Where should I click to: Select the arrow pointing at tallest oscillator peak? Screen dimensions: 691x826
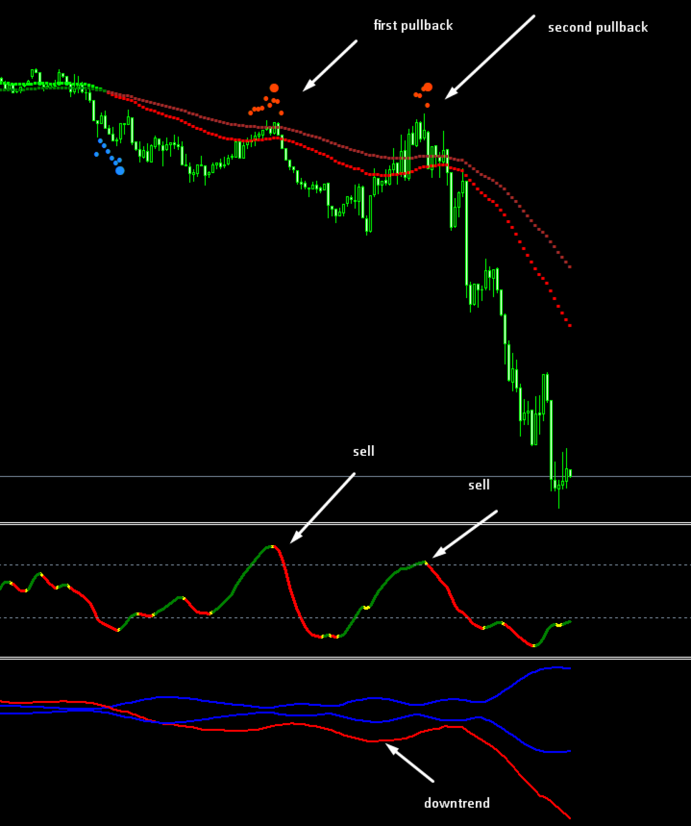323,508
